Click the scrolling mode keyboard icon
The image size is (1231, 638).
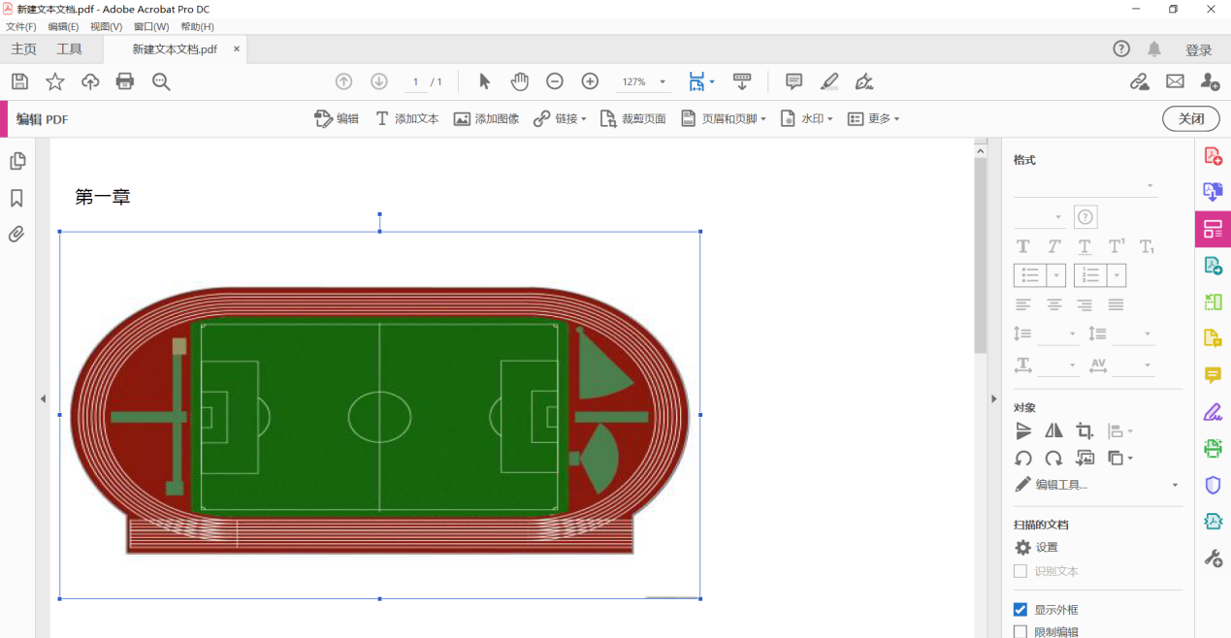click(x=742, y=81)
